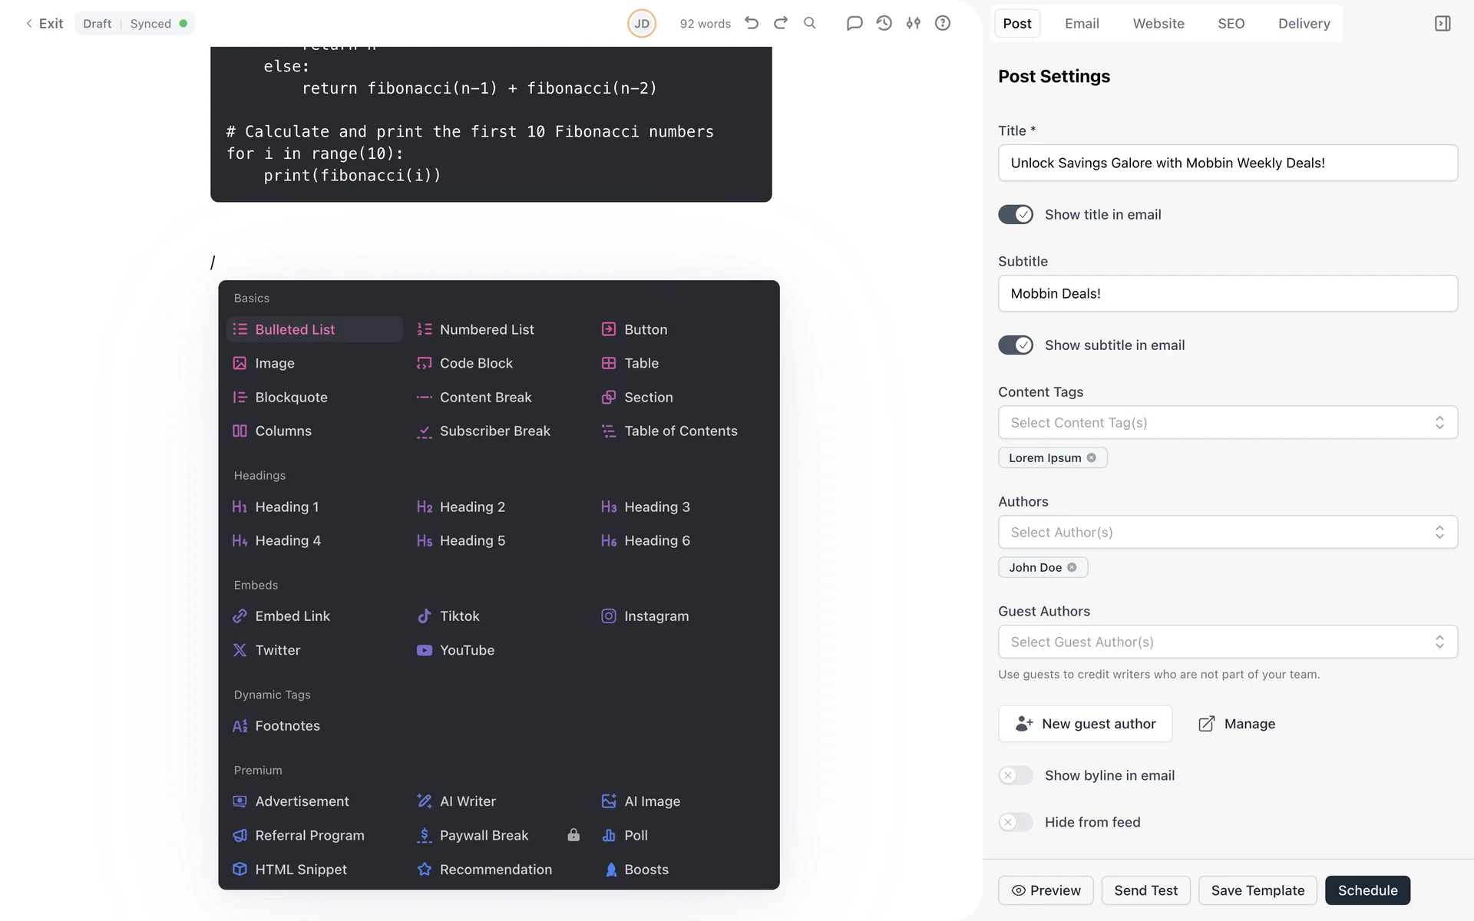
Task: Open the comments speech bubble icon
Action: tap(854, 23)
